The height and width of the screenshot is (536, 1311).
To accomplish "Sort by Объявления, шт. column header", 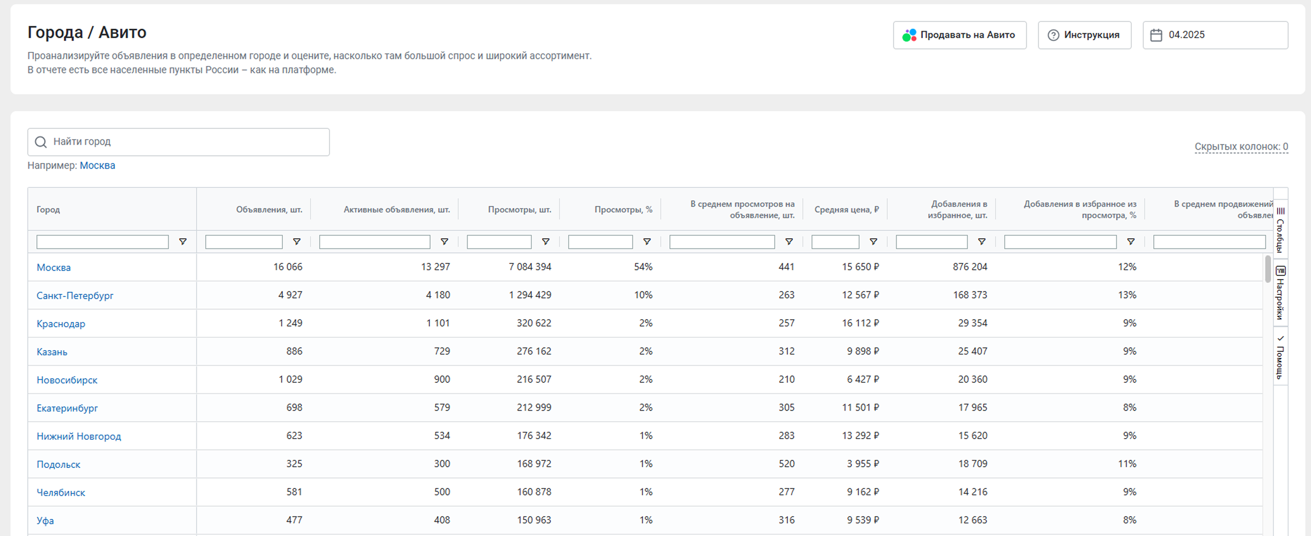I will (269, 209).
